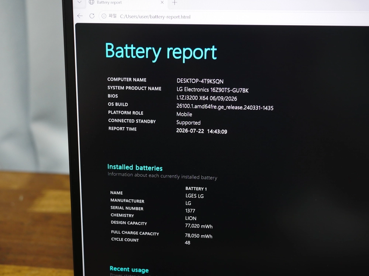Click the PLATFORM ROLE label
Screen dimensions: 369x276
point(126,113)
